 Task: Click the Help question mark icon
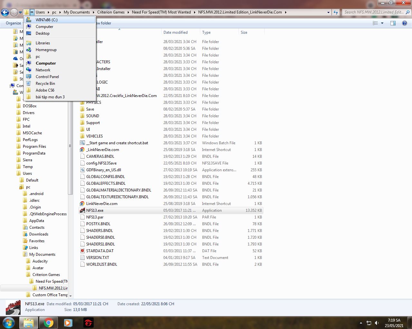405,23
